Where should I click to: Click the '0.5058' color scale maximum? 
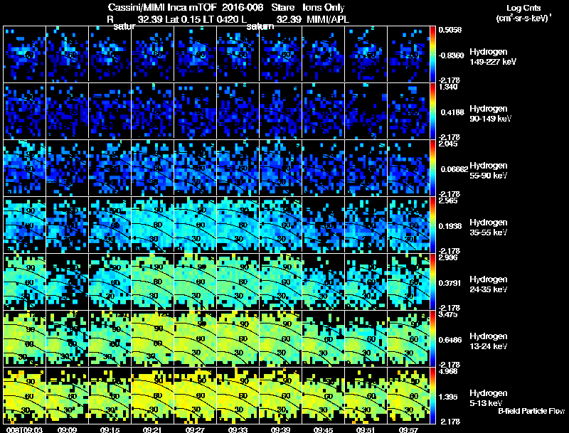[450, 30]
